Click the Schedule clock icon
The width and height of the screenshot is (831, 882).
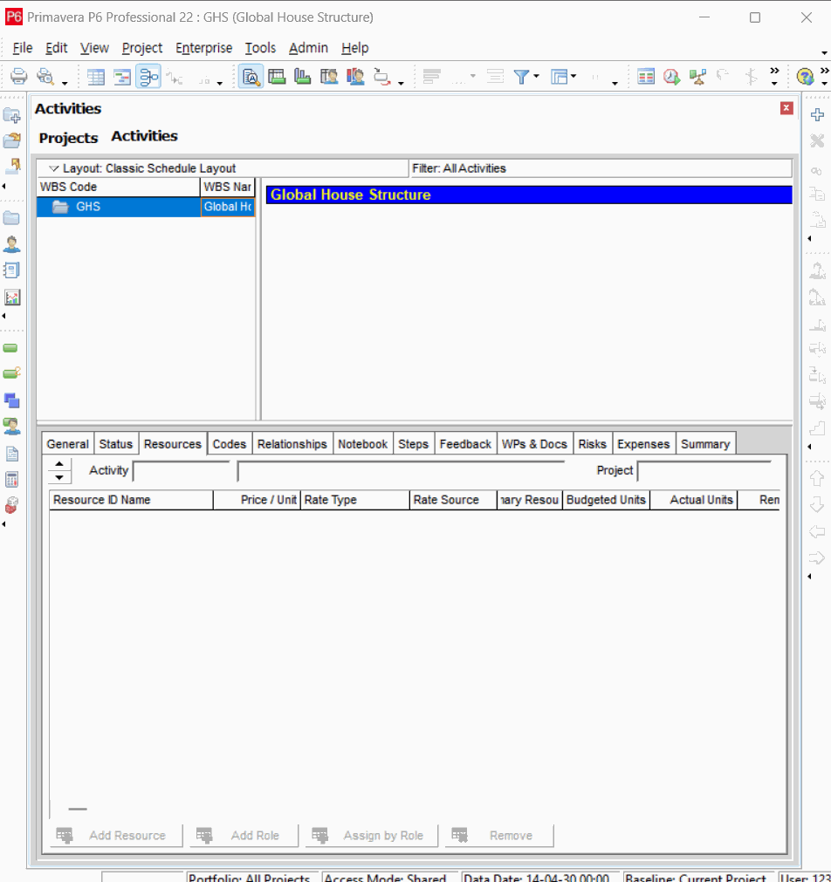click(671, 76)
